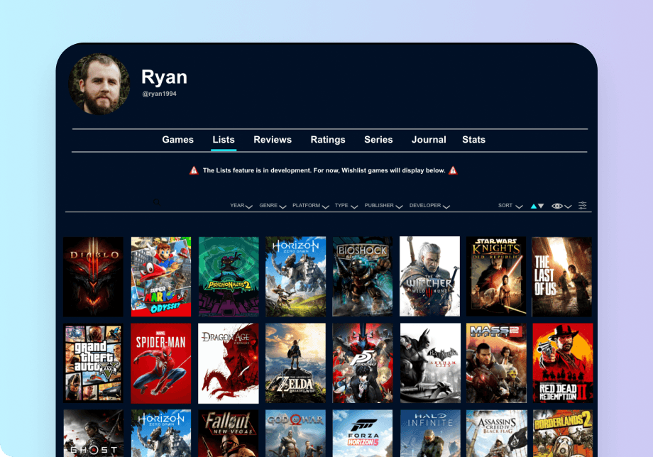653x457 pixels.
Task: Expand the PUBLISHER filter dropdown
Action: point(383,206)
